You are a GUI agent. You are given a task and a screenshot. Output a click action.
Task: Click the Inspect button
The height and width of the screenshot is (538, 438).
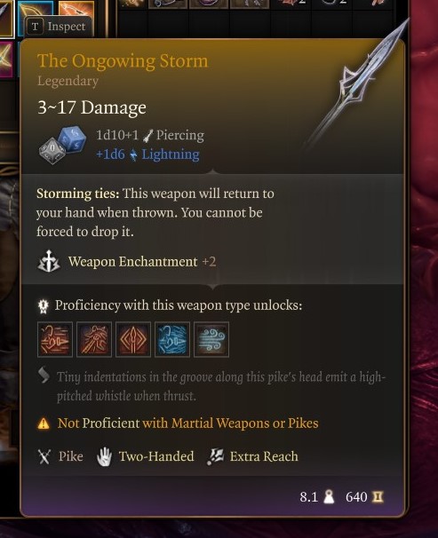(59, 27)
